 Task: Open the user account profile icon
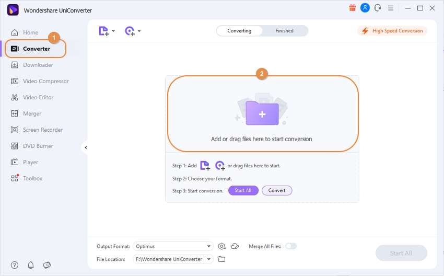tap(365, 8)
